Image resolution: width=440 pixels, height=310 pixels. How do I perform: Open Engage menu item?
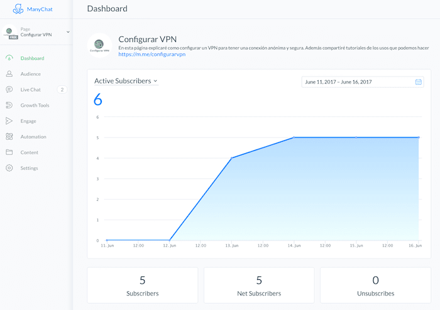[28, 121]
